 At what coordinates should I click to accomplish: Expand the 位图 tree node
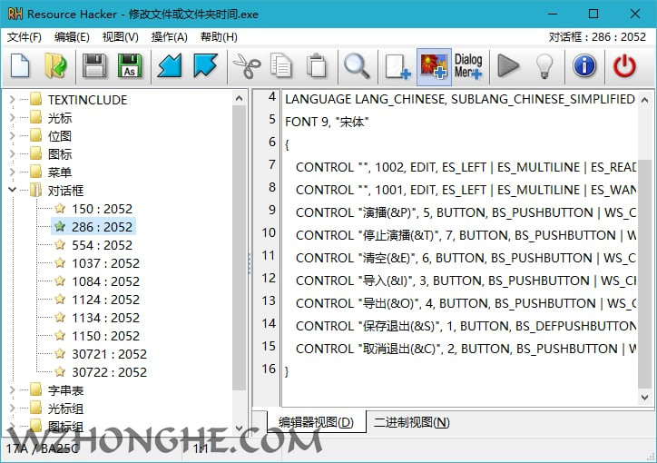pos(12,136)
